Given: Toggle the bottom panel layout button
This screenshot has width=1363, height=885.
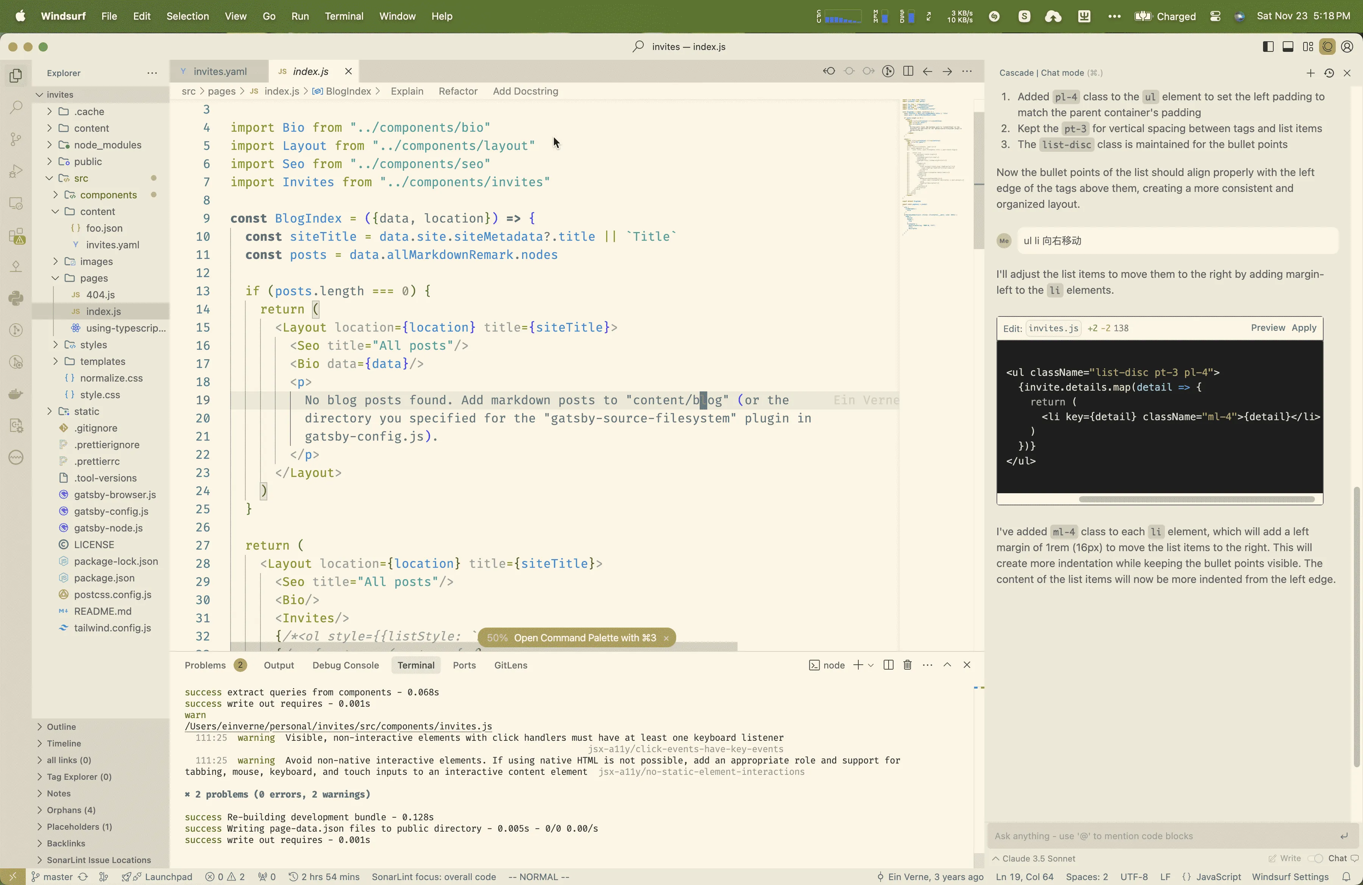Looking at the screenshot, I should [1287, 47].
